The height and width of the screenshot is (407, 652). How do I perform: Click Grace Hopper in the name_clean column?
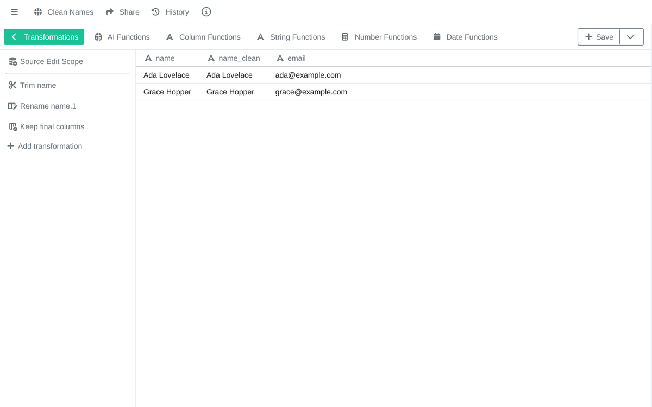click(x=230, y=92)
